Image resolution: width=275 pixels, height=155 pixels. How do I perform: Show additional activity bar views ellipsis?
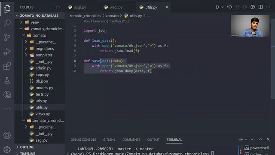click(7, 109)
